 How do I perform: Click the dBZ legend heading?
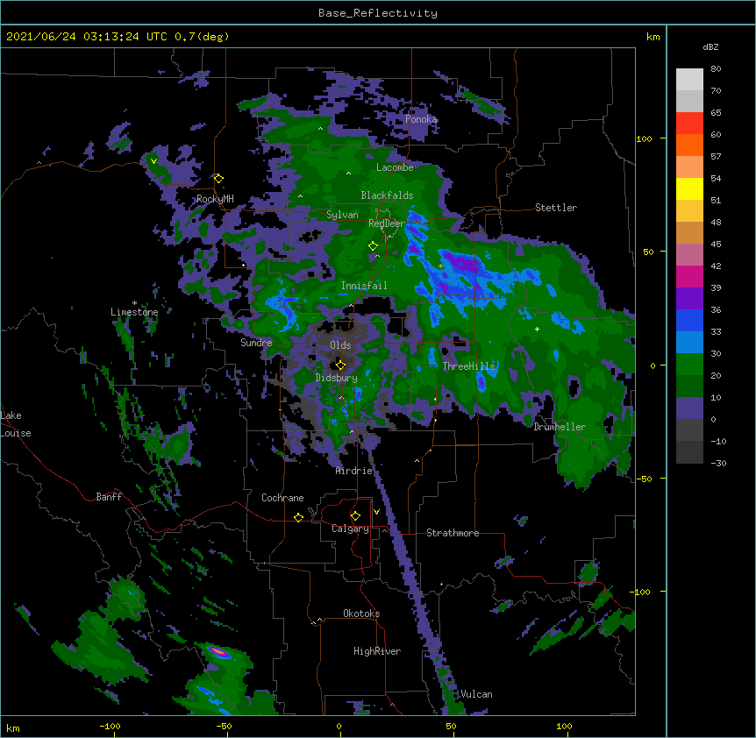(710, 46)
